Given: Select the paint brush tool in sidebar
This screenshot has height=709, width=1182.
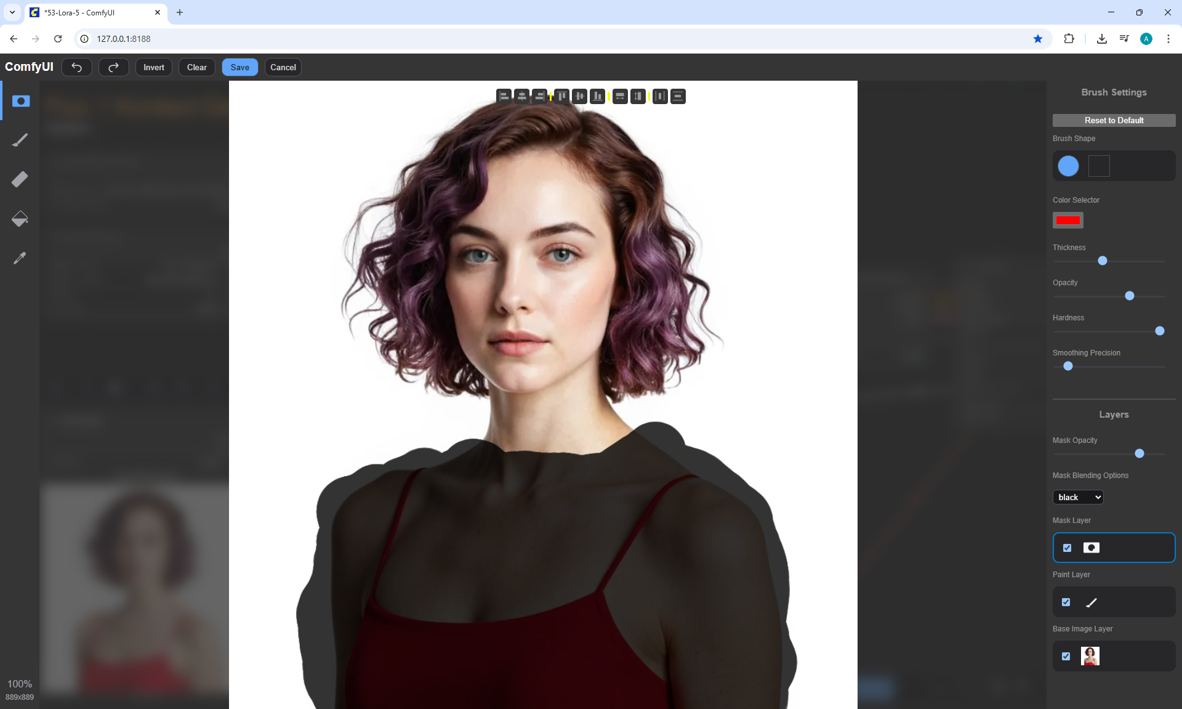Looking at the screenshot, I should pos(20,140).
